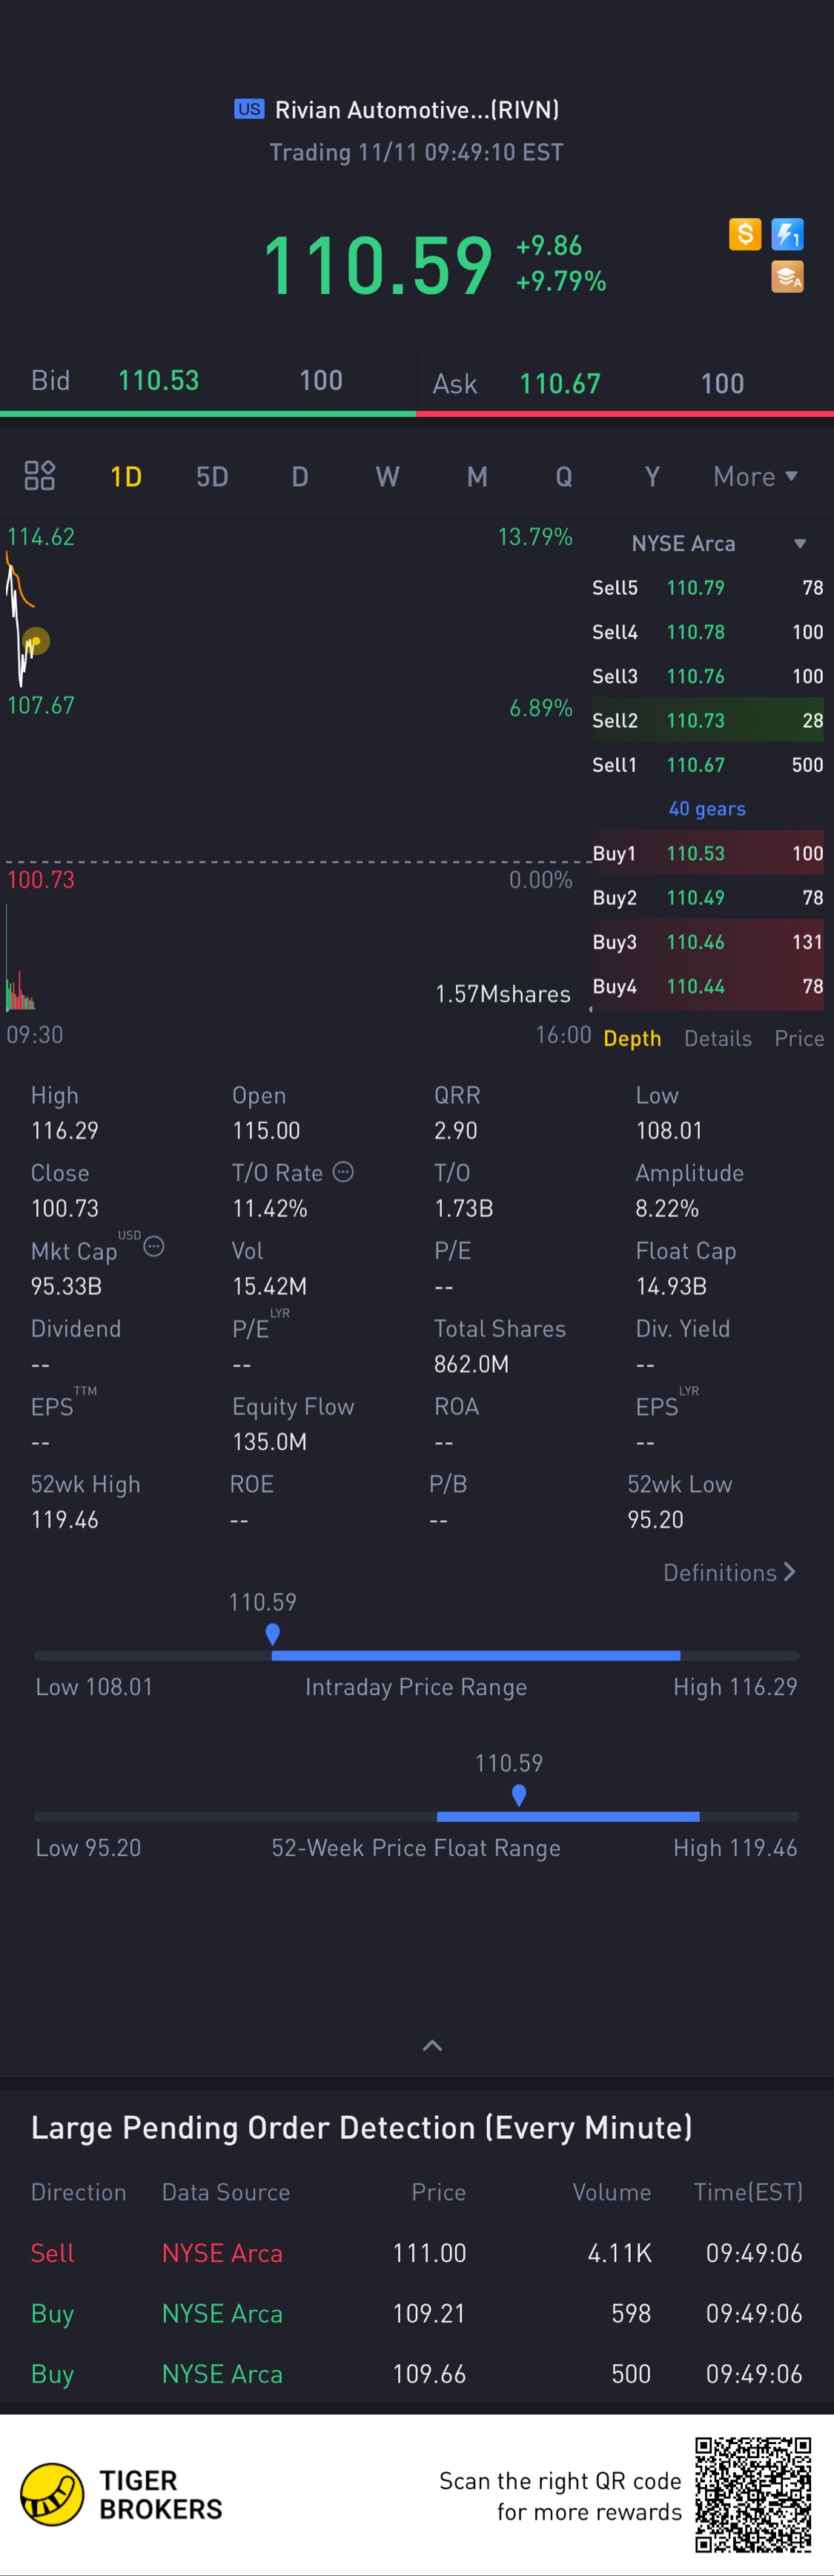Open the chart layout grid icon
Viewport: 834px width, 2576px height.
coord(39,475)
